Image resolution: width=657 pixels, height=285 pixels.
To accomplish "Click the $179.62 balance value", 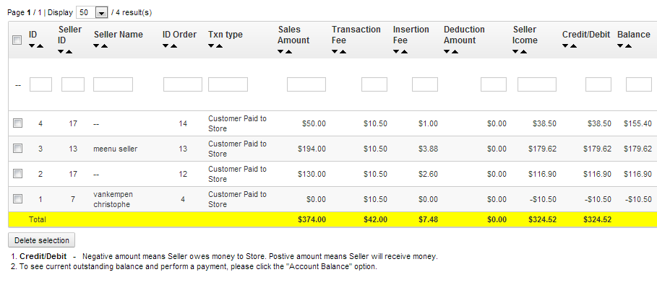I will [x=637, y=149].
